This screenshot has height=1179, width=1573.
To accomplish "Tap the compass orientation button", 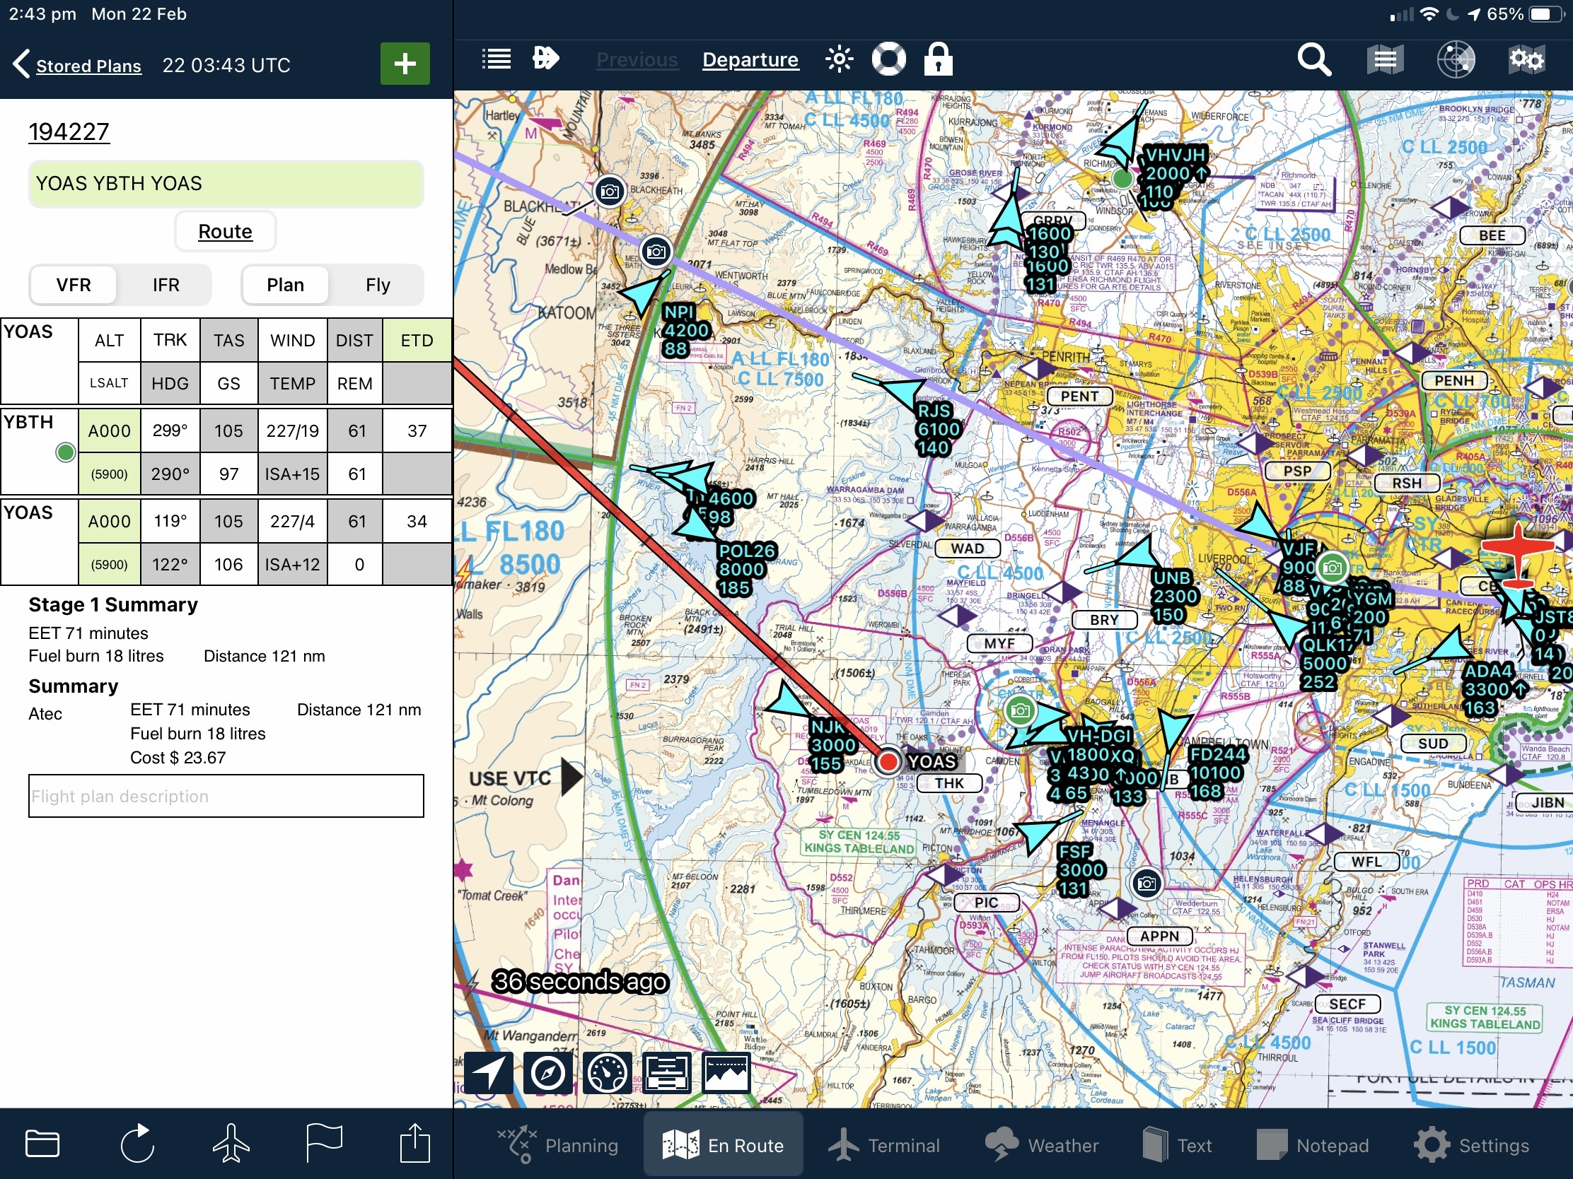I will pyautogui.click(x=547, y=1072).
